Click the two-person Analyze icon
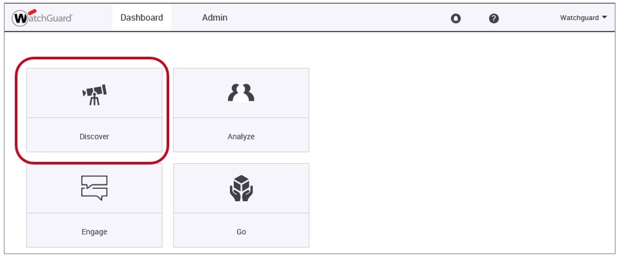The width and height of the screenshot is (620, 258). (241, 94)
